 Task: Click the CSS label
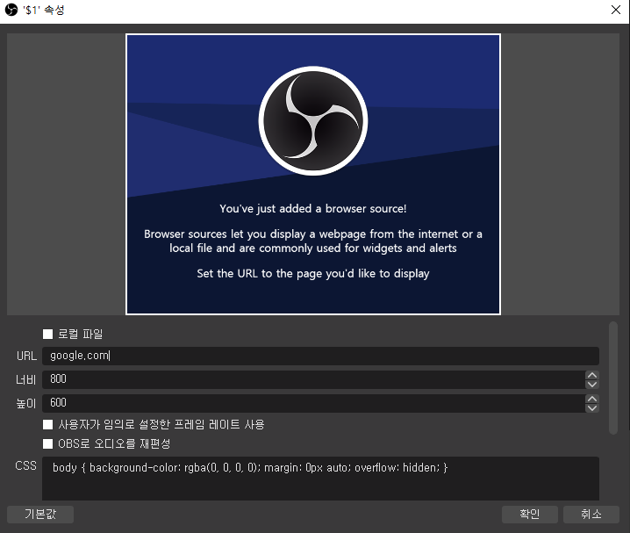click(25, 465)
